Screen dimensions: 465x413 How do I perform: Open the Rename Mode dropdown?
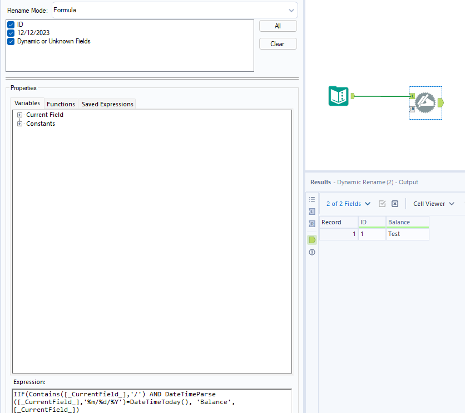tap(175, 10)
